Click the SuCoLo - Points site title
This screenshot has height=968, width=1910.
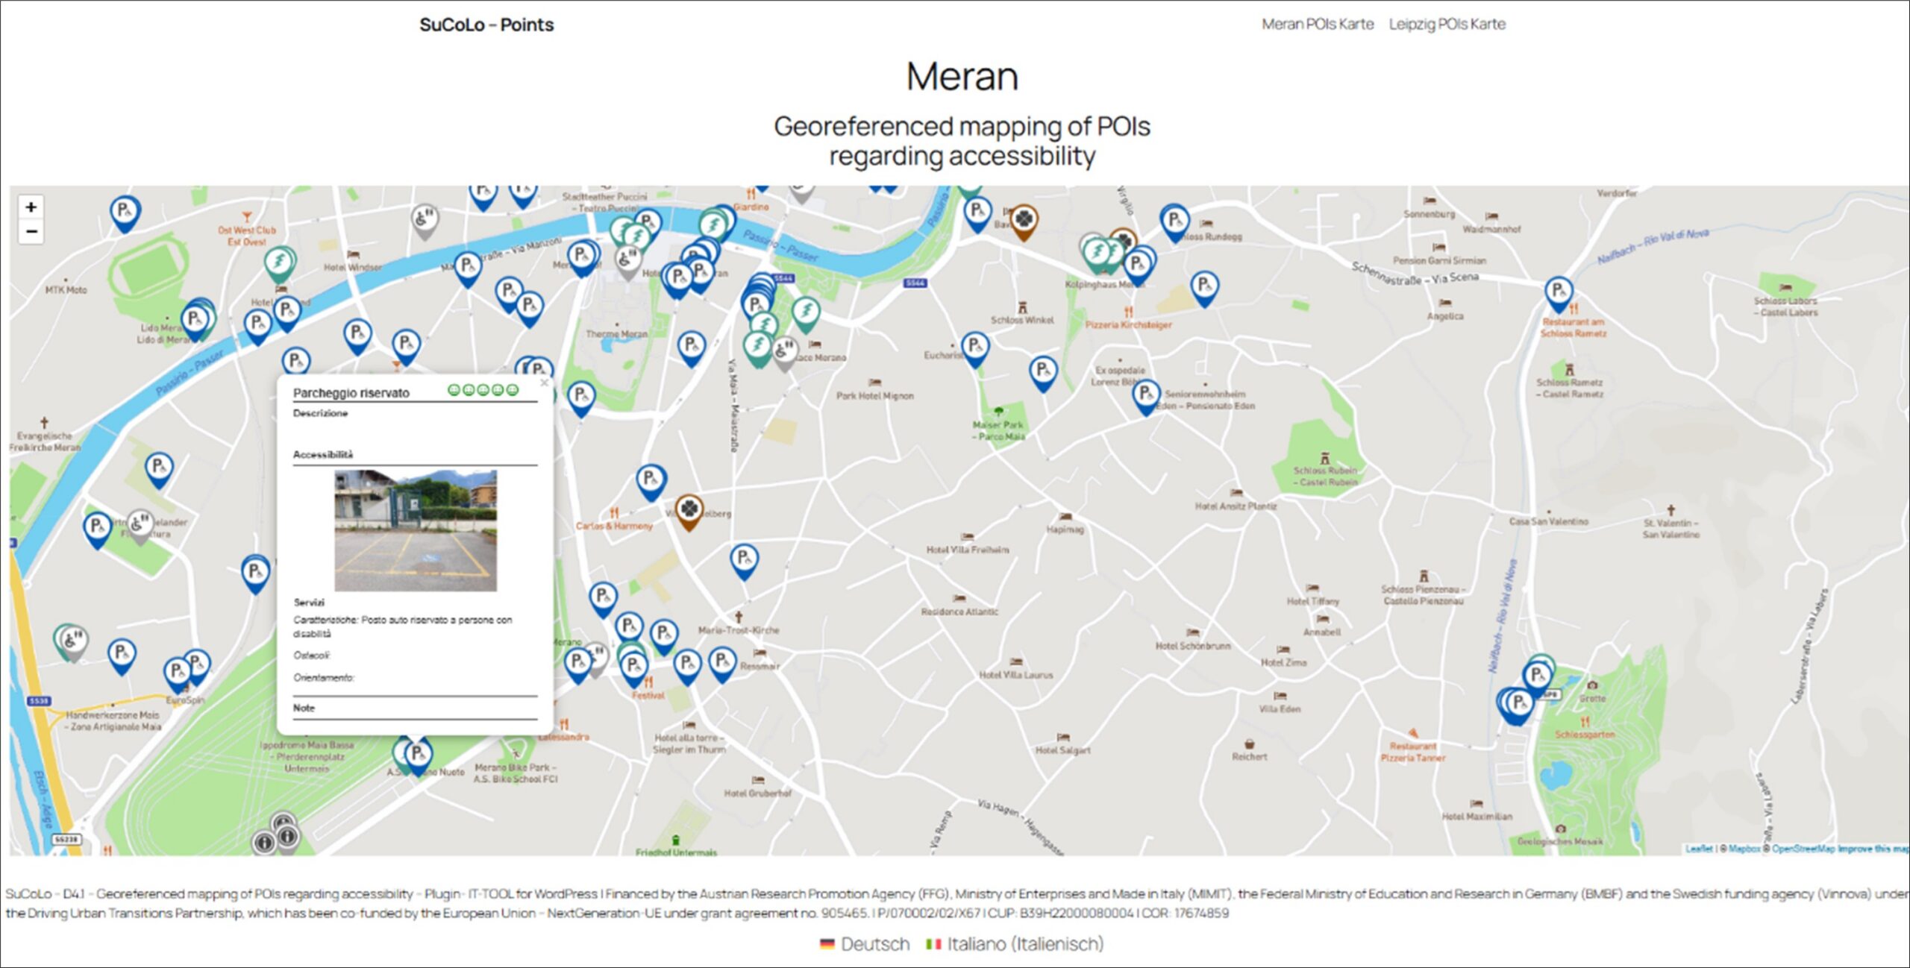point(486,25)
